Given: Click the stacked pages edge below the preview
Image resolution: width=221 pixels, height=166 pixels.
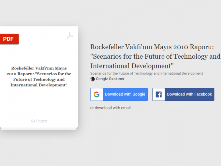Looking at the screenshot, I should point(39,128).
